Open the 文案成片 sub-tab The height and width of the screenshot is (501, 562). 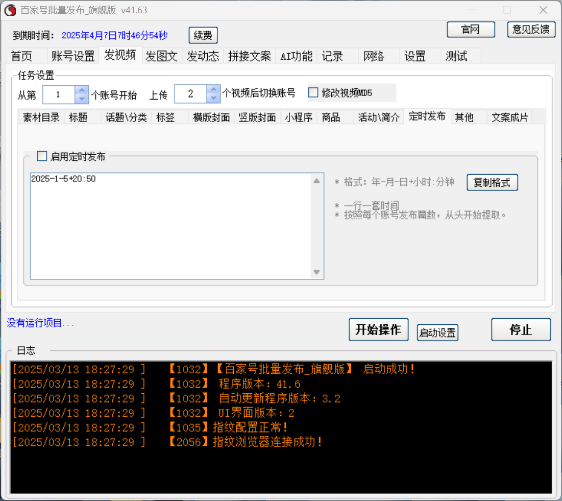tap(509, 117)
